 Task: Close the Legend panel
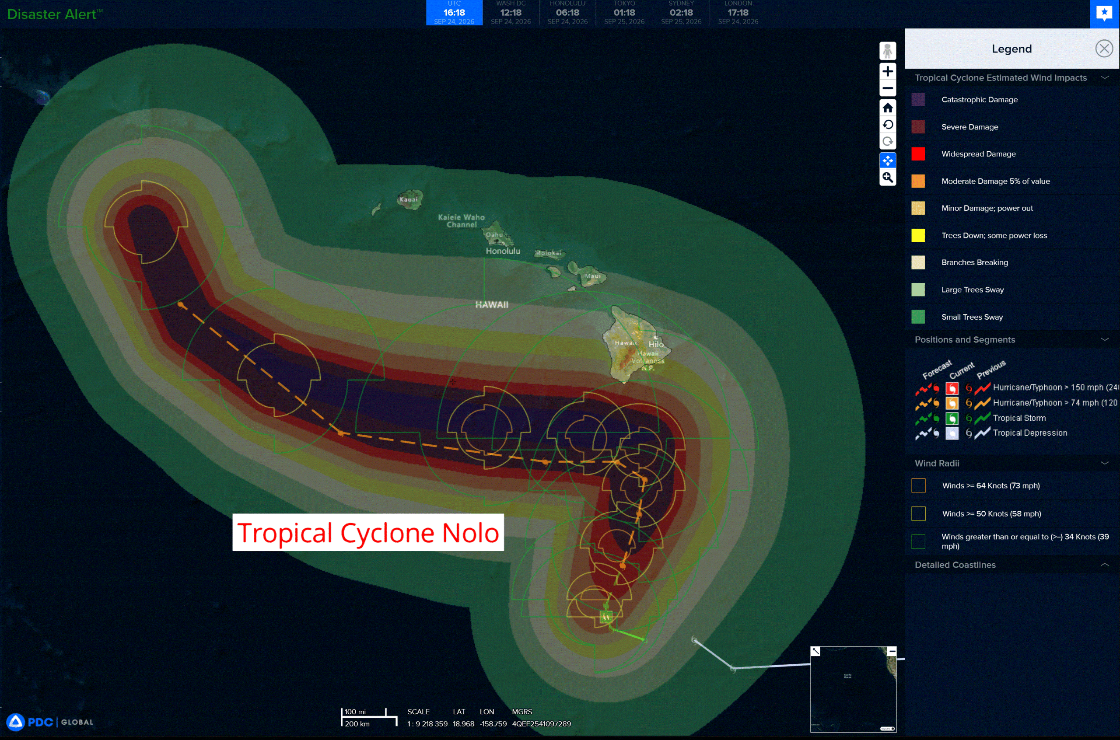point(1104,49)
